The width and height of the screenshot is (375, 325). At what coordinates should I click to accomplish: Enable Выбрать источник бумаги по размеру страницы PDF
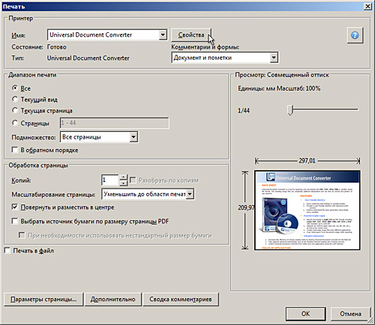click(x=15, y=221)
